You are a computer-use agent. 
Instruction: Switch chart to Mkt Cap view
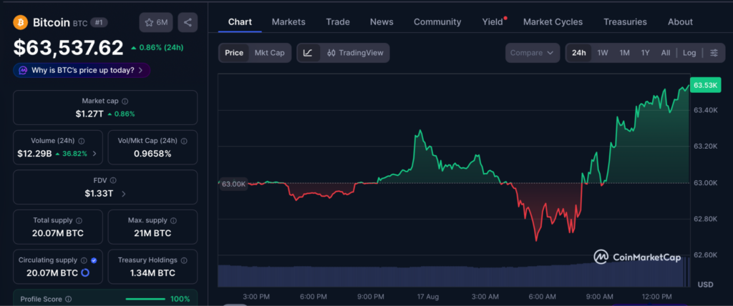(x=269, y=53)
